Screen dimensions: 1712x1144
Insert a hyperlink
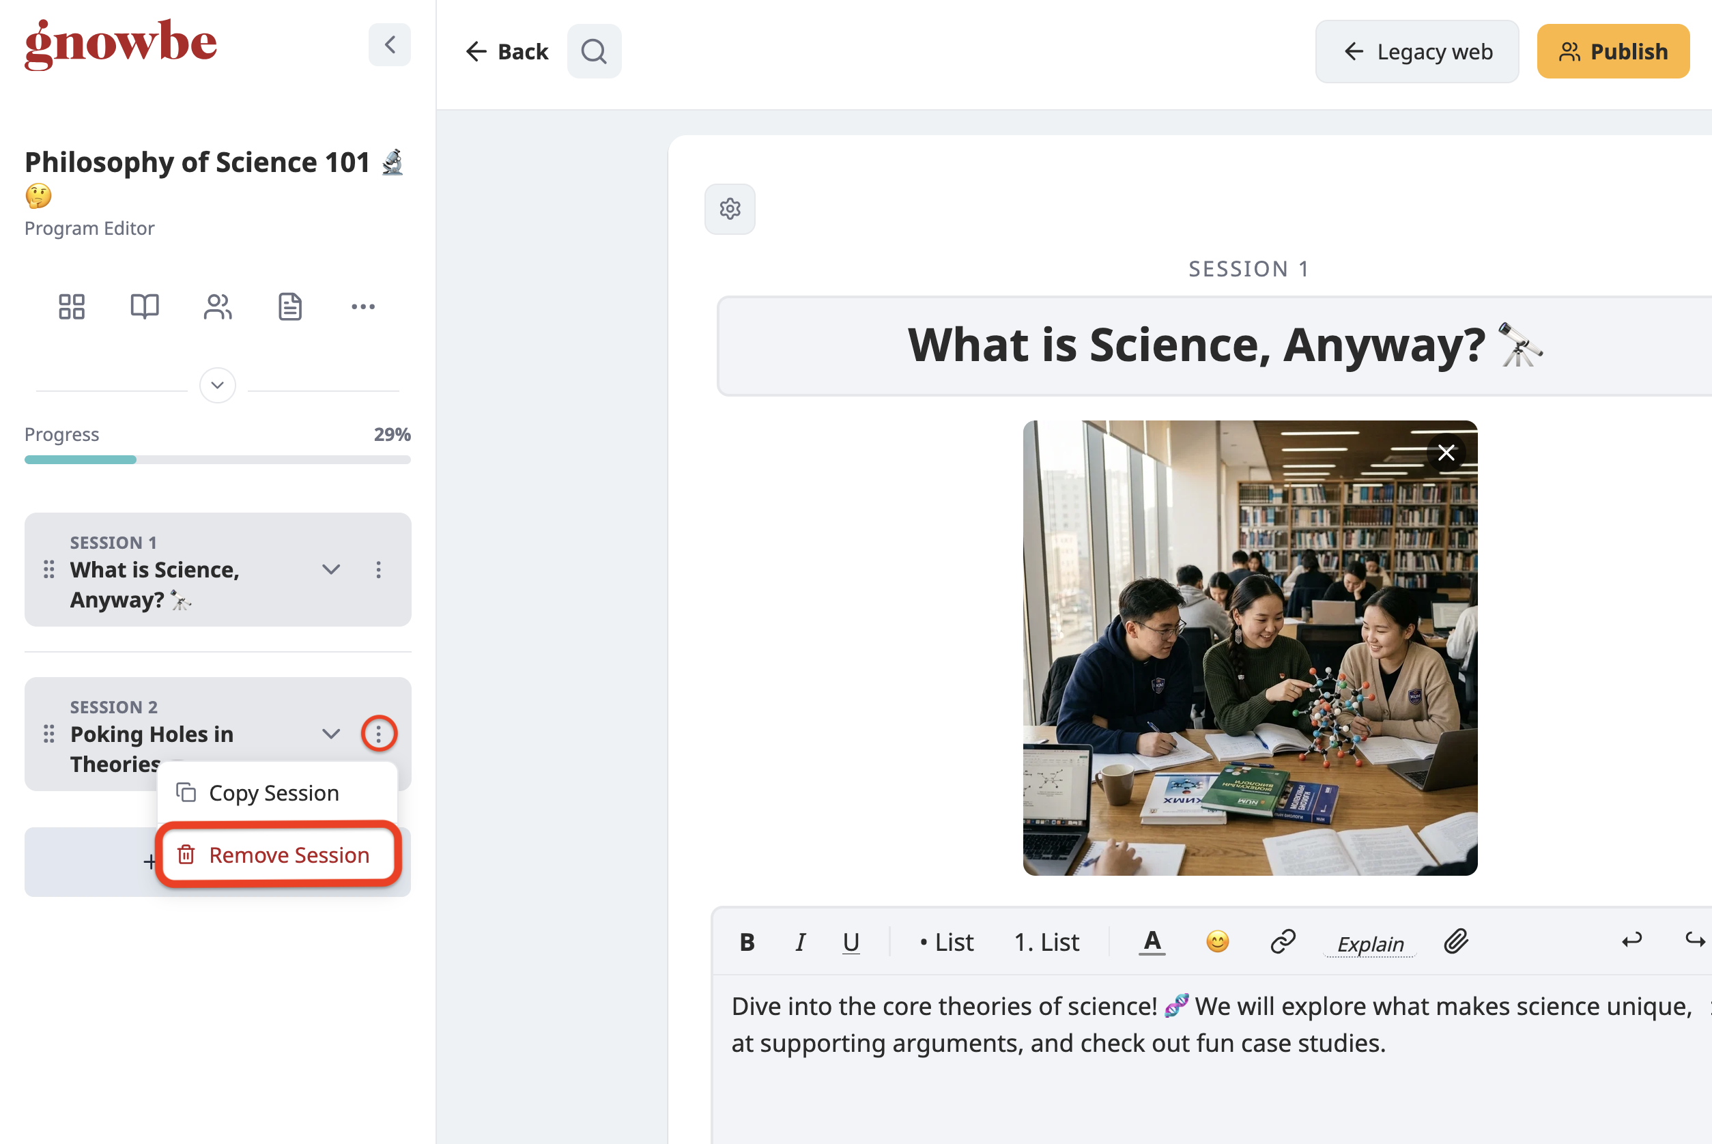(1283, 942)
